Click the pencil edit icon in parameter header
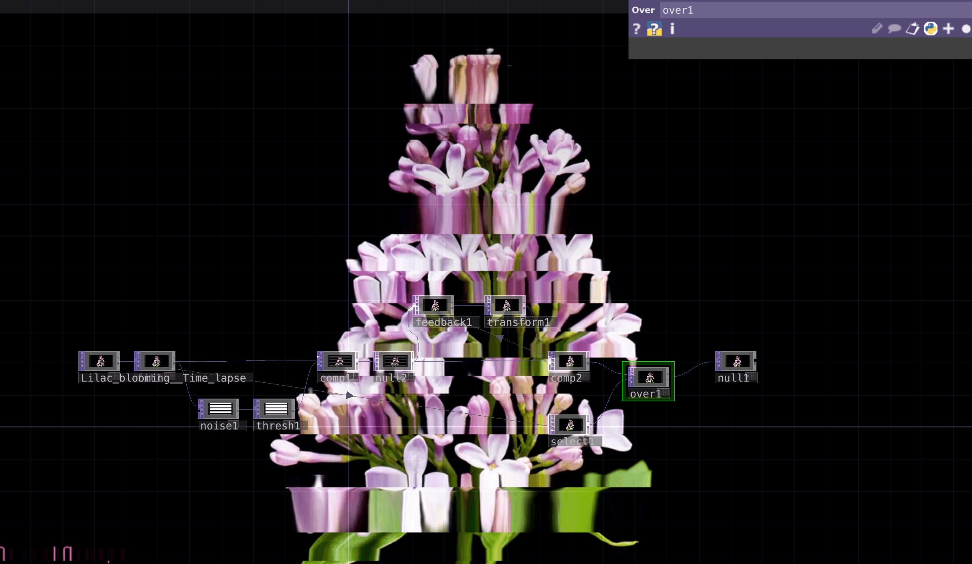The height and width of the screenshot is (564, 972). pyautogui.click(x=877, y=29)
